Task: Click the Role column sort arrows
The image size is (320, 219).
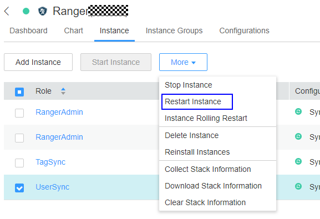Action: pos(63,91)
